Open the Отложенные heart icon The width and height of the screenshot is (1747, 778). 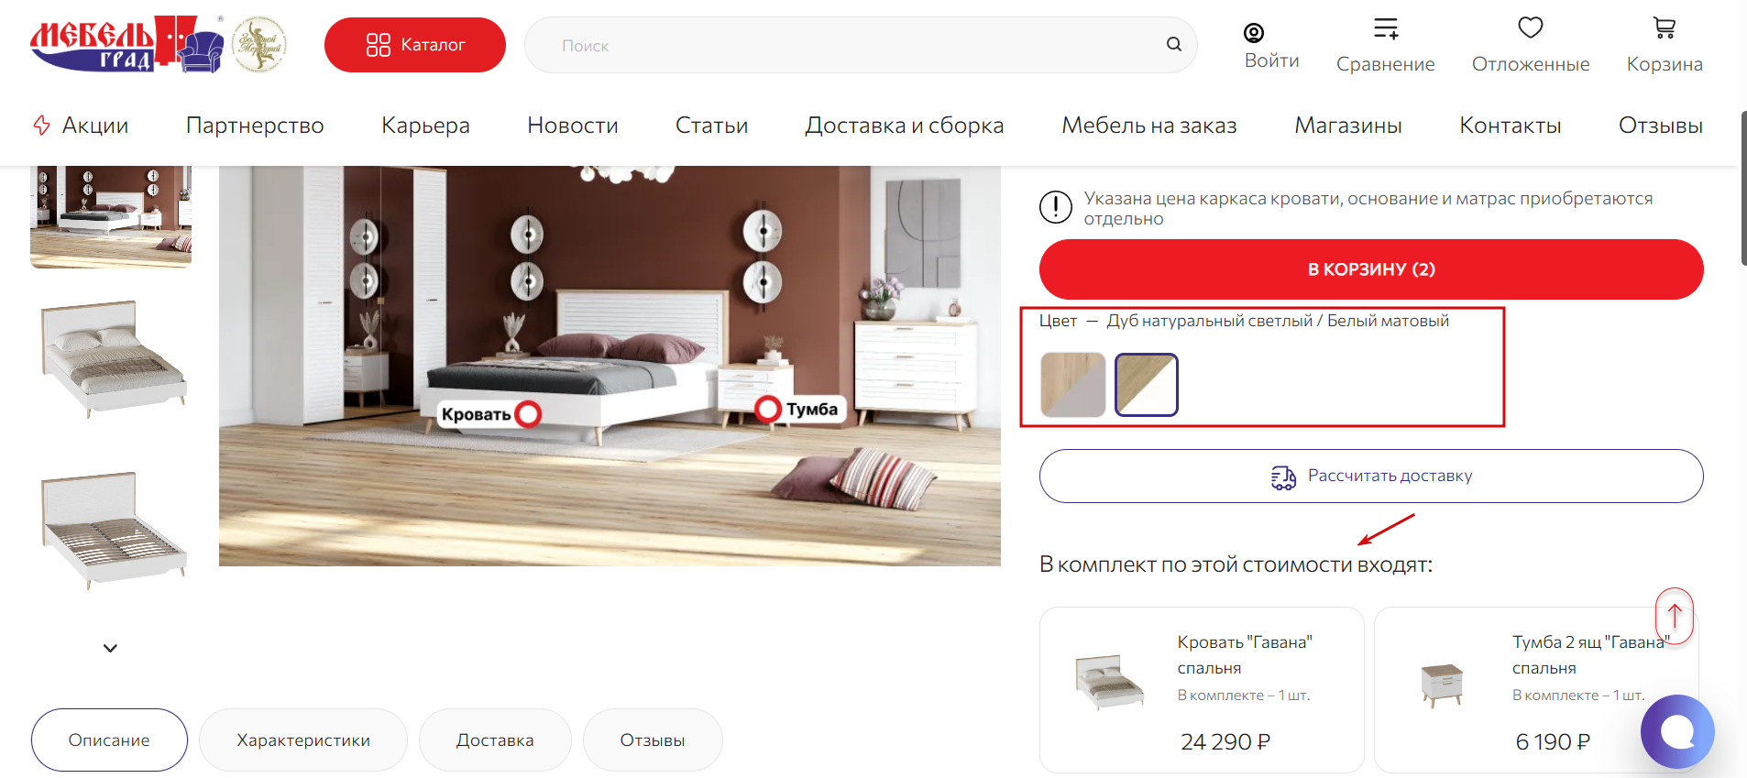coord(1531,27)
